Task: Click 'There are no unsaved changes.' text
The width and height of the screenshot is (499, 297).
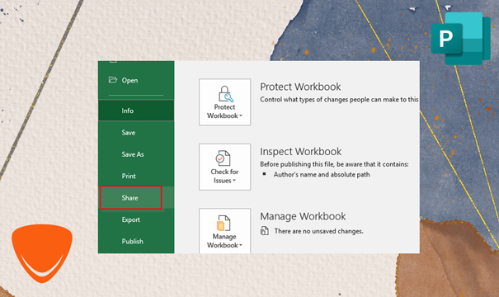Action: coord(319,231)
